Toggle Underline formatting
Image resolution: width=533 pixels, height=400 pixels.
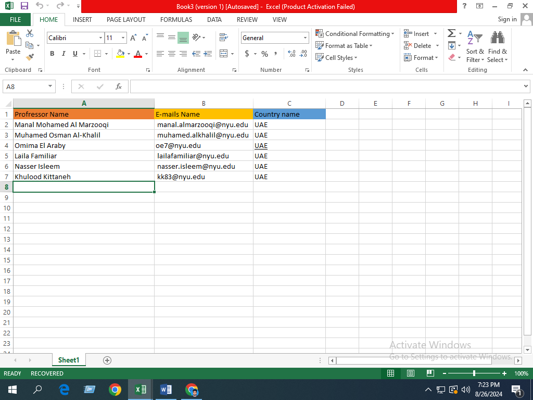pos(75,54)
